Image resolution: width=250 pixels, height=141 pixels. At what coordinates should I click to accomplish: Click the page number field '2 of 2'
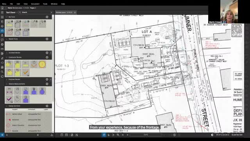(x=146, y=135)
